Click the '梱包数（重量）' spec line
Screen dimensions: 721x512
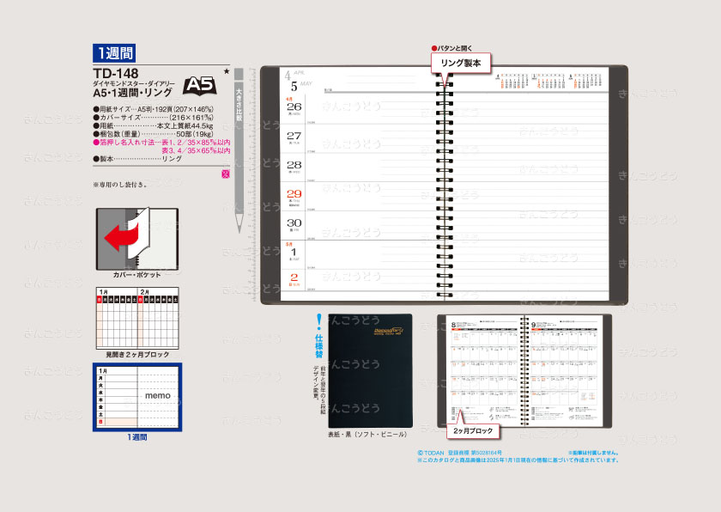coord(153,134)
